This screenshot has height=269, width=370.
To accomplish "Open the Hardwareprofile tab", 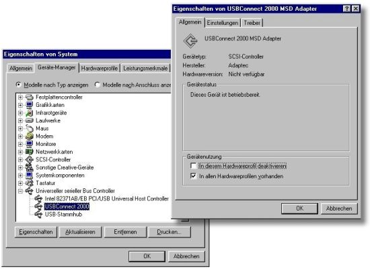I will point(100,69).
